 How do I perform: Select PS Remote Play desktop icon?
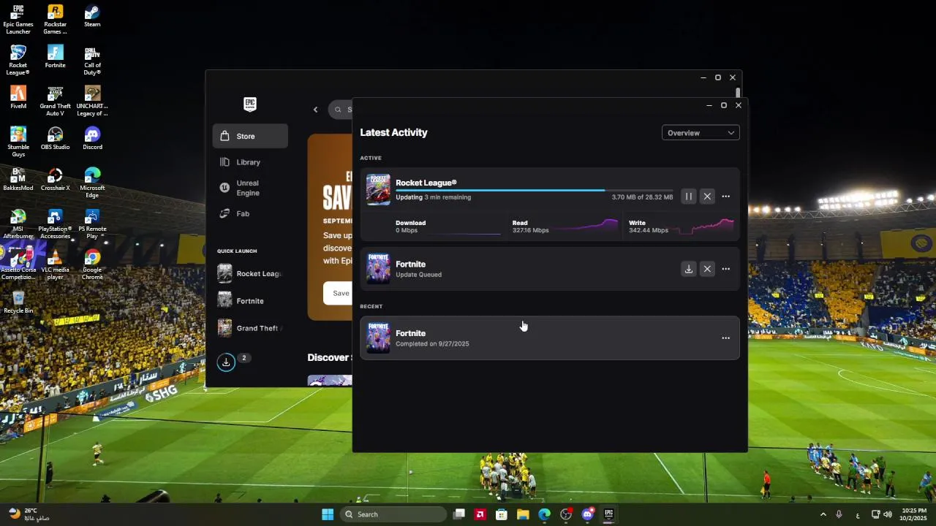pyautogui.click(x=92, y=224)
